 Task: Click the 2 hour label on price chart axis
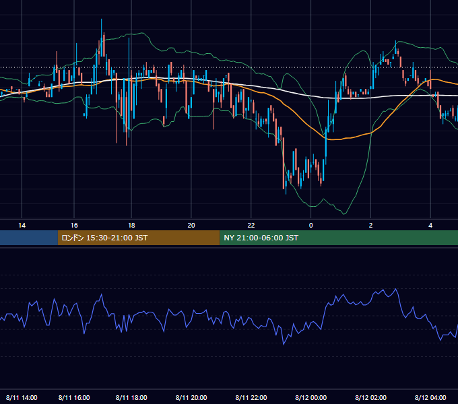coord(370,226)
